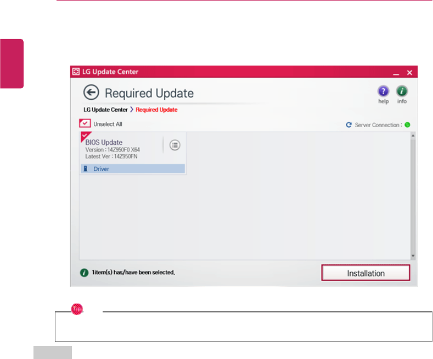
Task: Click the LG Update Center title bar icon
Action: point(76,72)
